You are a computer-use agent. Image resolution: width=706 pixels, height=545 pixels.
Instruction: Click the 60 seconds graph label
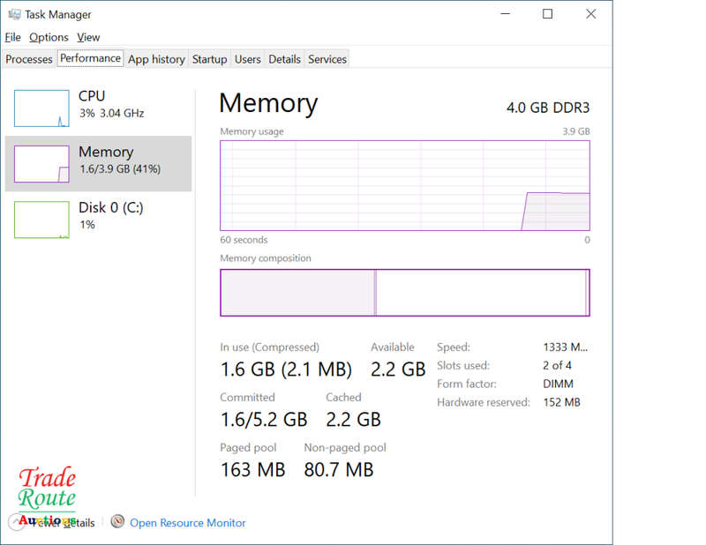click(244, 240)
